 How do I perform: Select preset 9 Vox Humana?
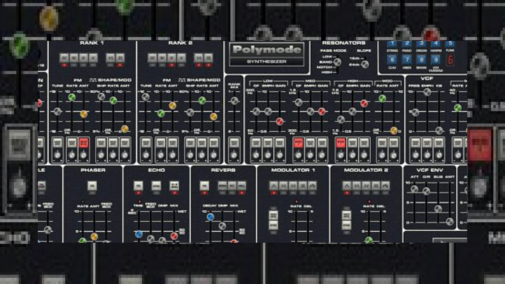[x=436, y=60]
